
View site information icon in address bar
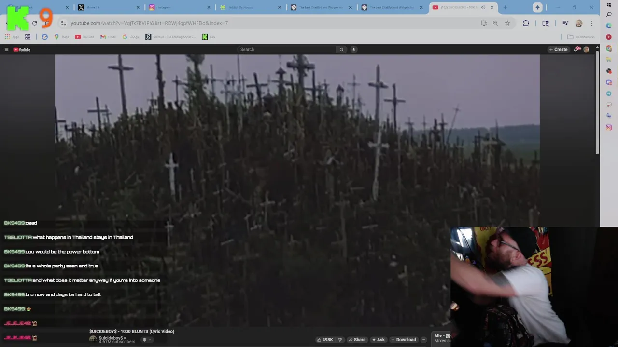[x=63, y=23]
